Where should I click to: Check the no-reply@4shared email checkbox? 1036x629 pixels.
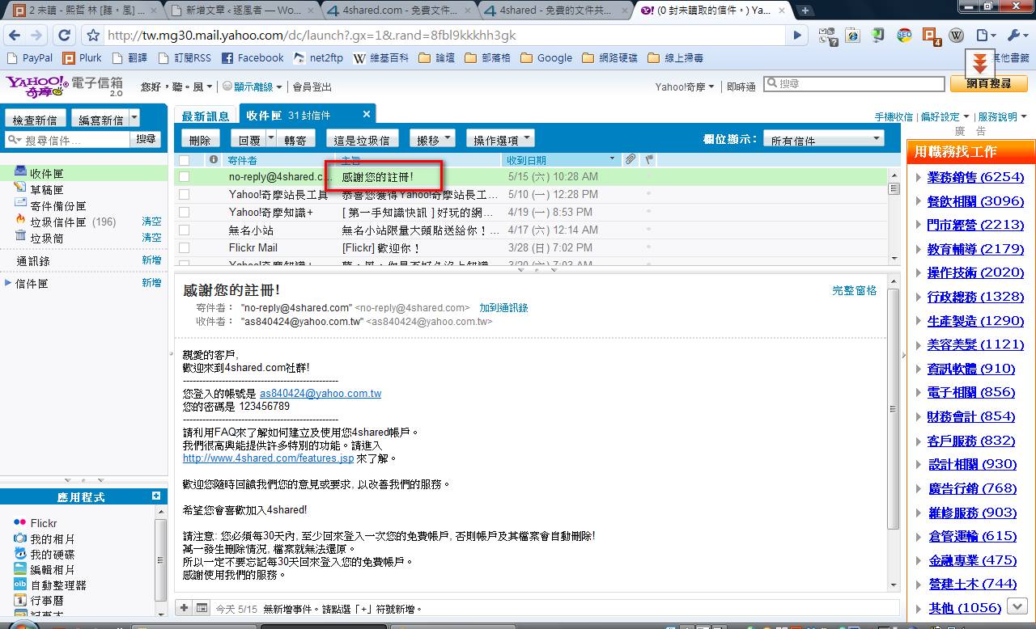tap(184, 176)
